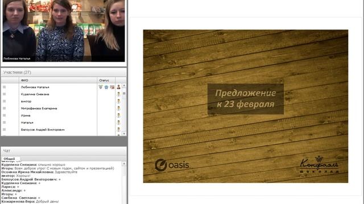The image size is (364, 204).
Task: Click the user icon in Митрофанова Екатерина row
Action: pyautogui.click(x=119, y=108)
